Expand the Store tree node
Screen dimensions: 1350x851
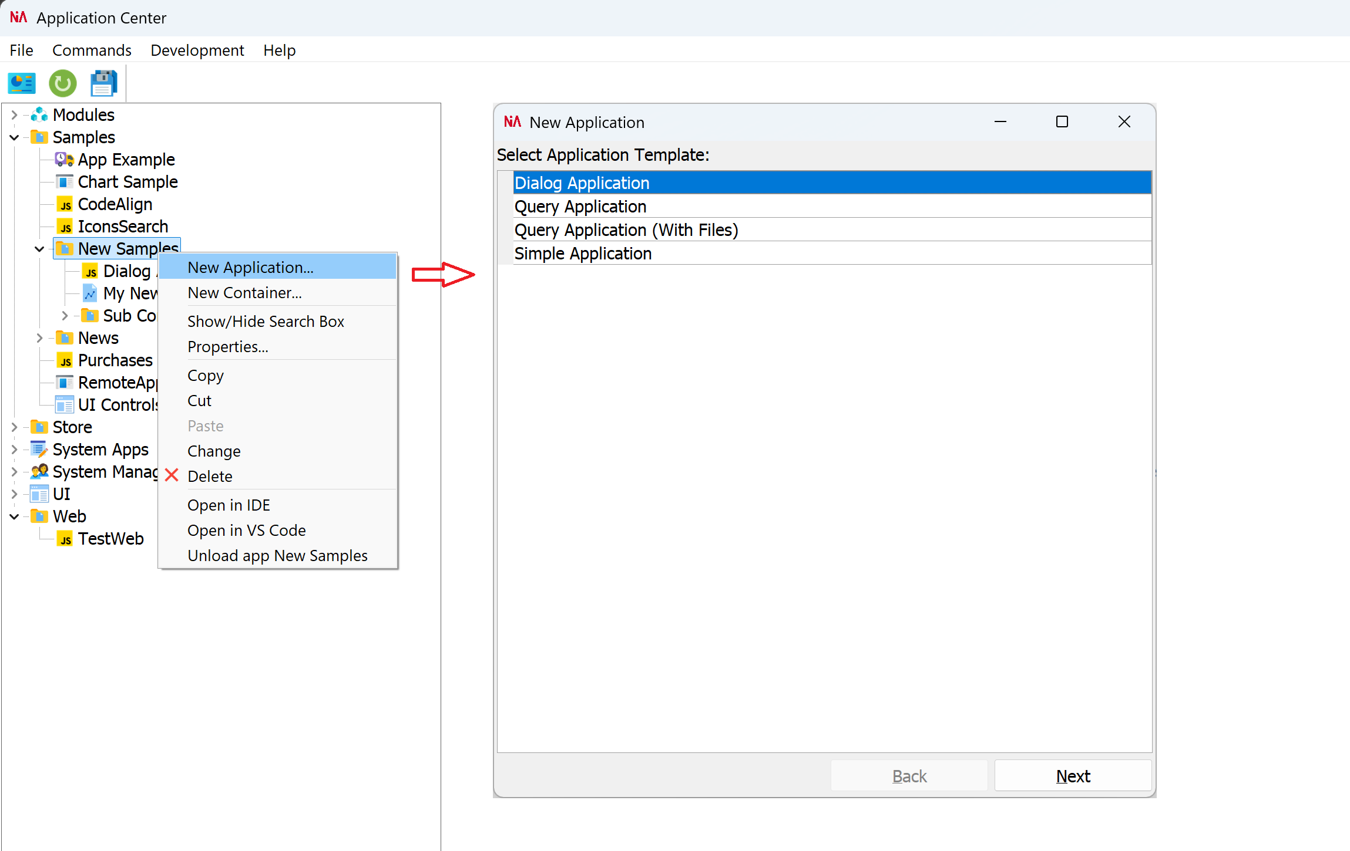click(x=14, y=427)
